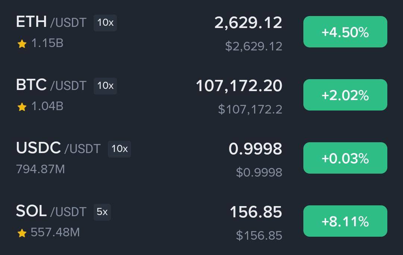
Task: Click the USDC dollar value $0.9998
Action: click(x=259, y=172)
